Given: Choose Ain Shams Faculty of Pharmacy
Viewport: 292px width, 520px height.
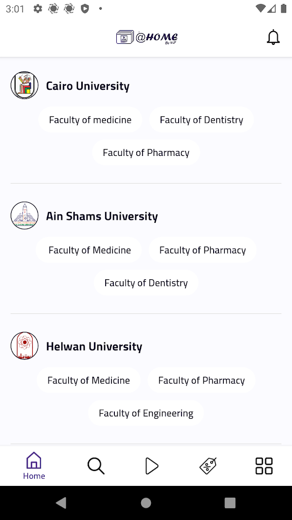Looking at the screenshot, I should pyautogui.click(x=202, y=250).
